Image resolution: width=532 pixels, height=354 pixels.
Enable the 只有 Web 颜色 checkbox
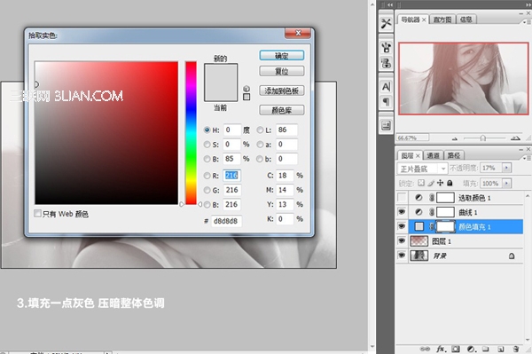point(37,213)
